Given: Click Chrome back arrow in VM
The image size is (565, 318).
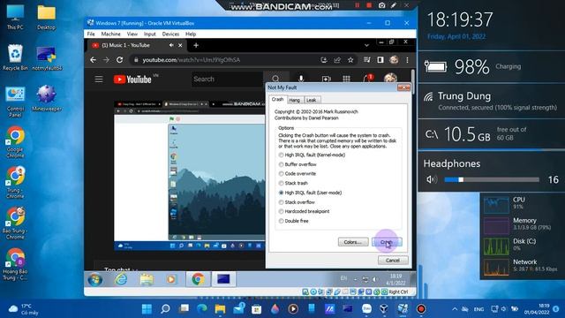Looking at the screenshot, I should pyautogui.click(x=94, y=60).
